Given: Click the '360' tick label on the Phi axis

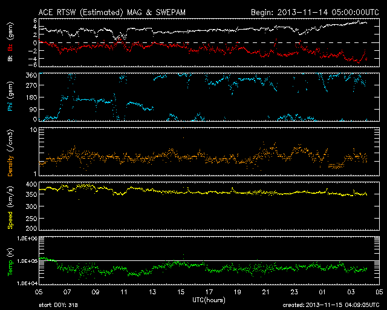Looking at the screenshot, I should tap(31, 75).
